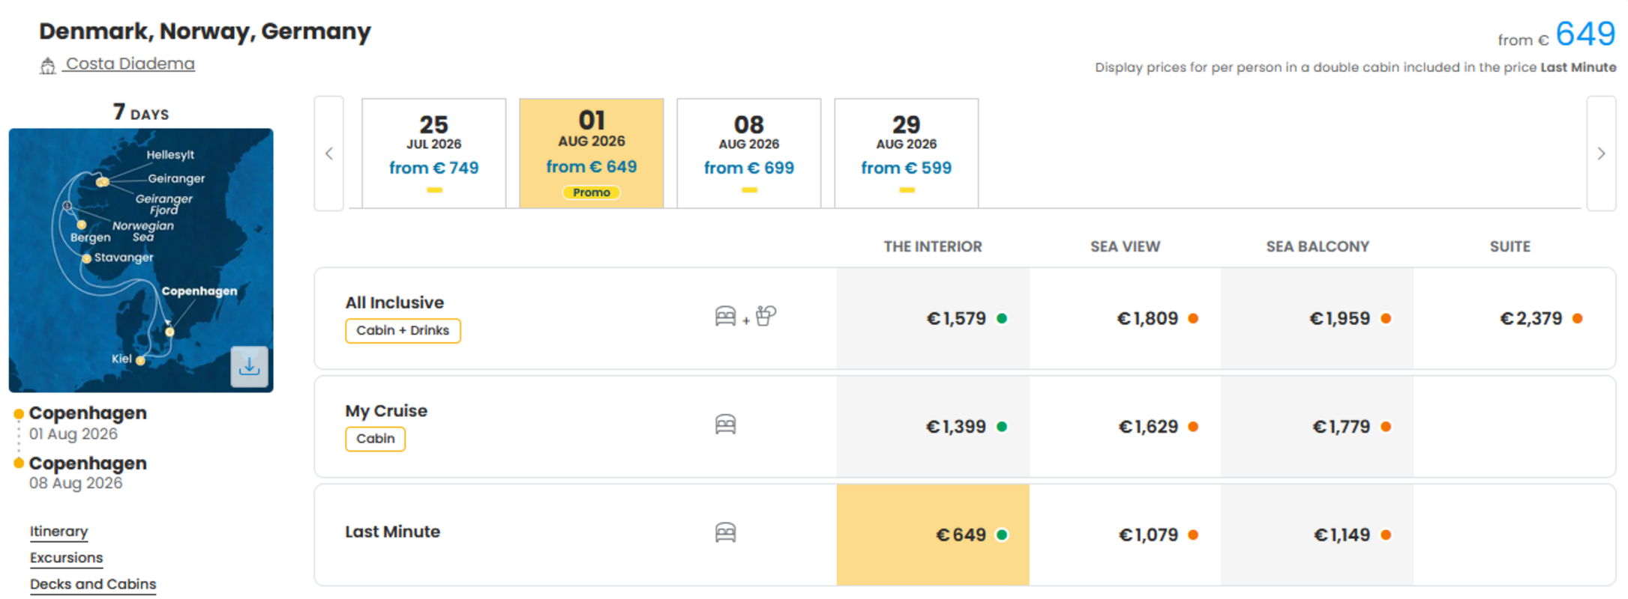The height and width of the screenshot is (599, 1628).
Task: Click the My Cruise fare title
Action: tap(386, 411)
